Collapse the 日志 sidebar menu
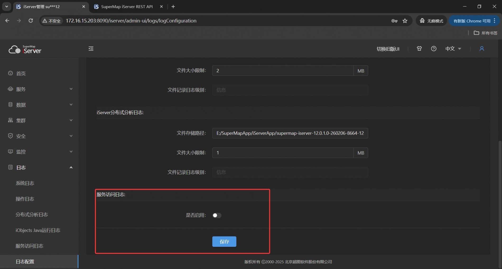Screen dimensions: 502x269 click(x=40, y=168)
